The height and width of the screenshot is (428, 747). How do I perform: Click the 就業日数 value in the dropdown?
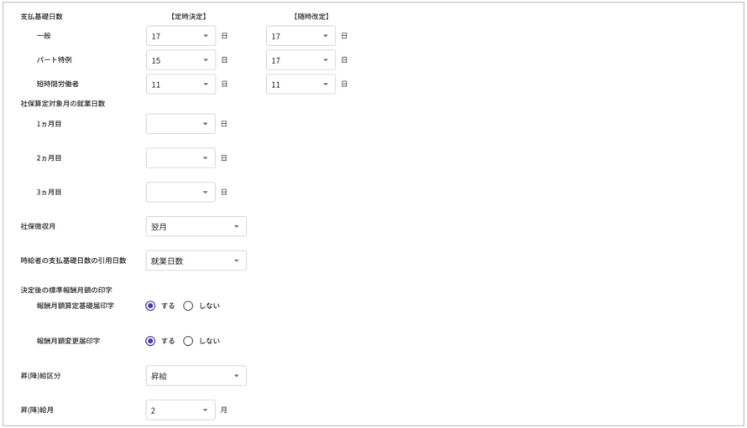pos(167,261)
